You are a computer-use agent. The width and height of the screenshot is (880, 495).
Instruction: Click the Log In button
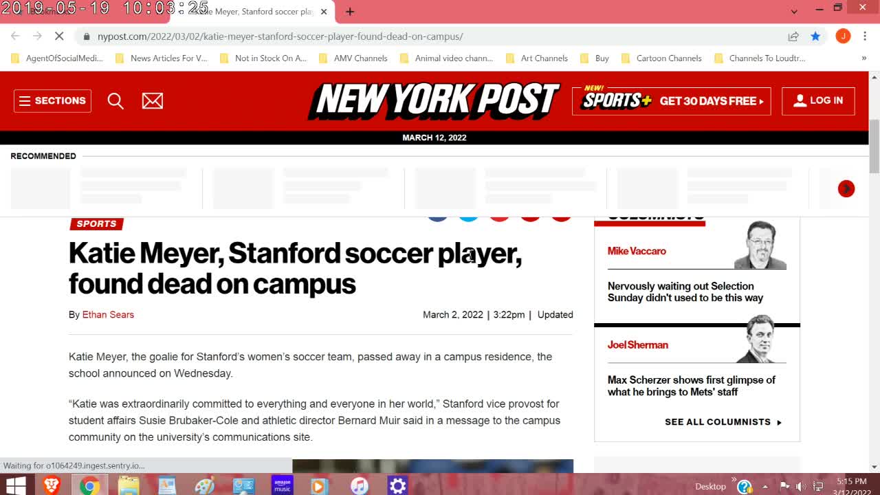(x=818, y=100)
